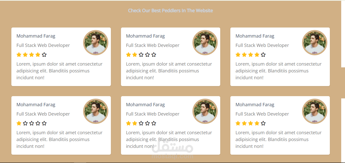Click the vertical scrollbar thumb on the page edge
Viewport: 345px width, 163px height.
click(343, 83)
